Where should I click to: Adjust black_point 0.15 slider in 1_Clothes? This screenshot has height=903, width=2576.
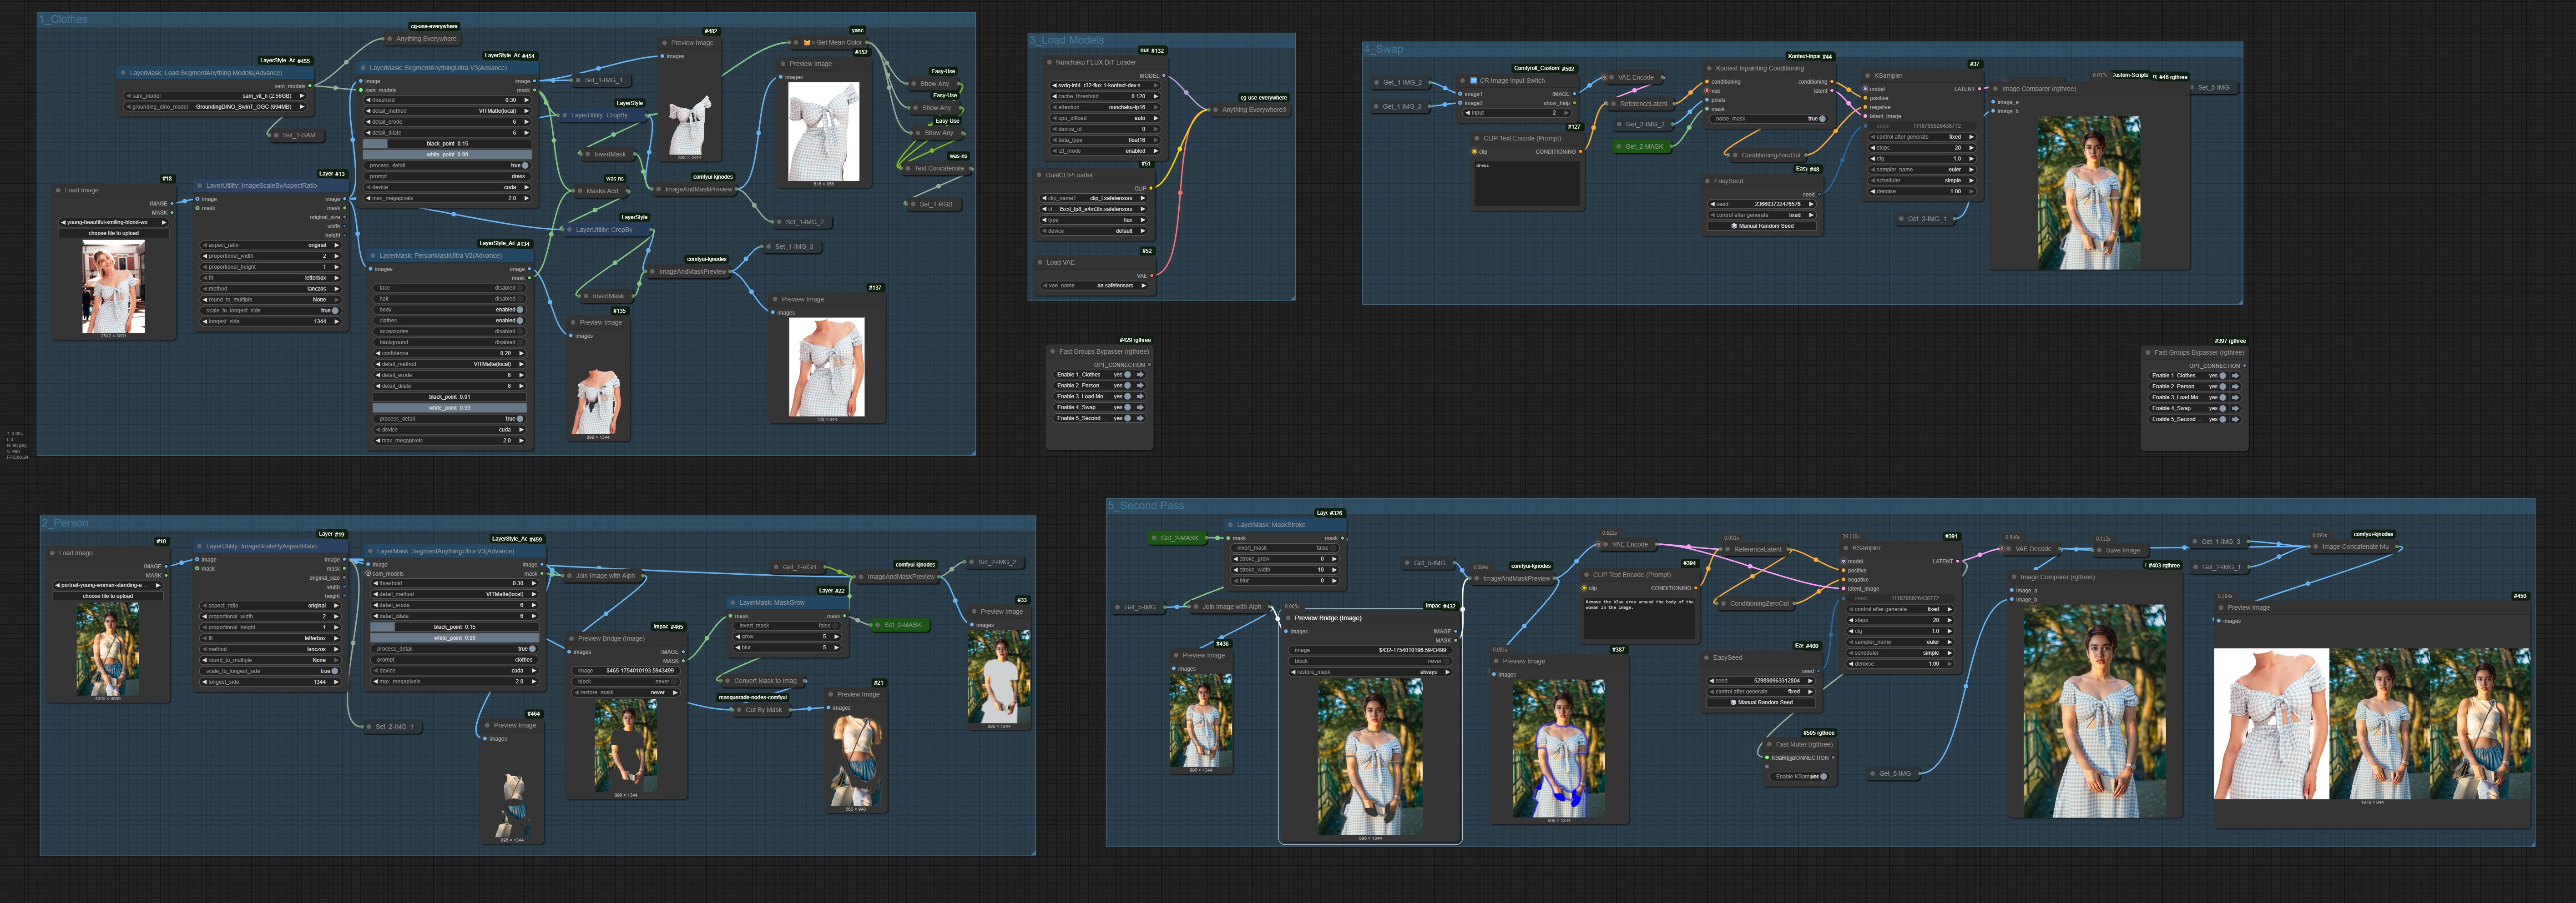pos(448,144)
